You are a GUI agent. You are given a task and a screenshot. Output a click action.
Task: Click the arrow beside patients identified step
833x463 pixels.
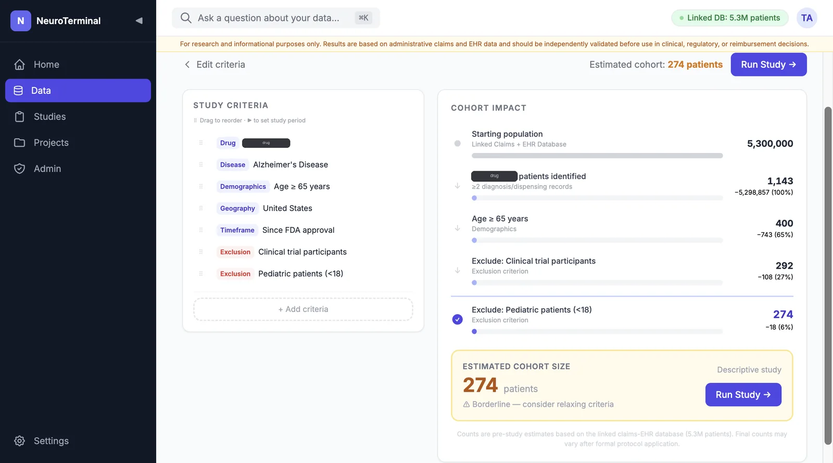tap(458, 186)
